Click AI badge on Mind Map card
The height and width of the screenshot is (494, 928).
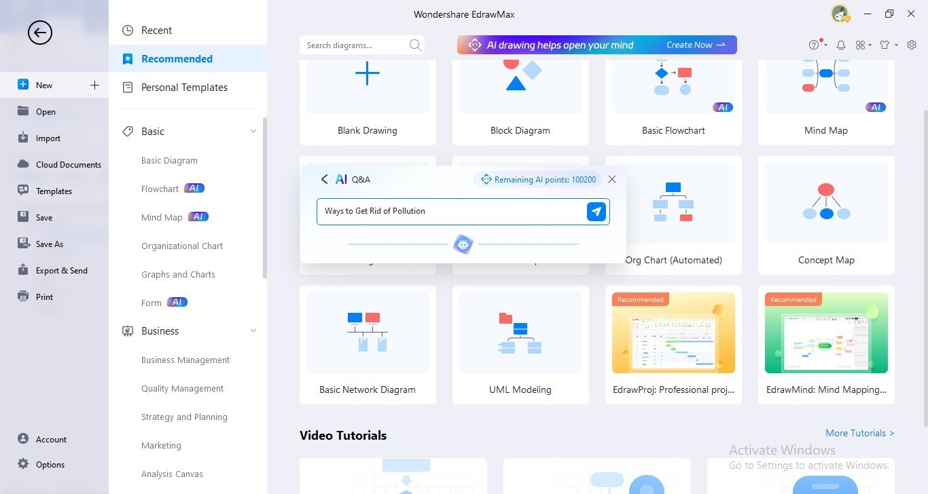[x=876, y=107]
